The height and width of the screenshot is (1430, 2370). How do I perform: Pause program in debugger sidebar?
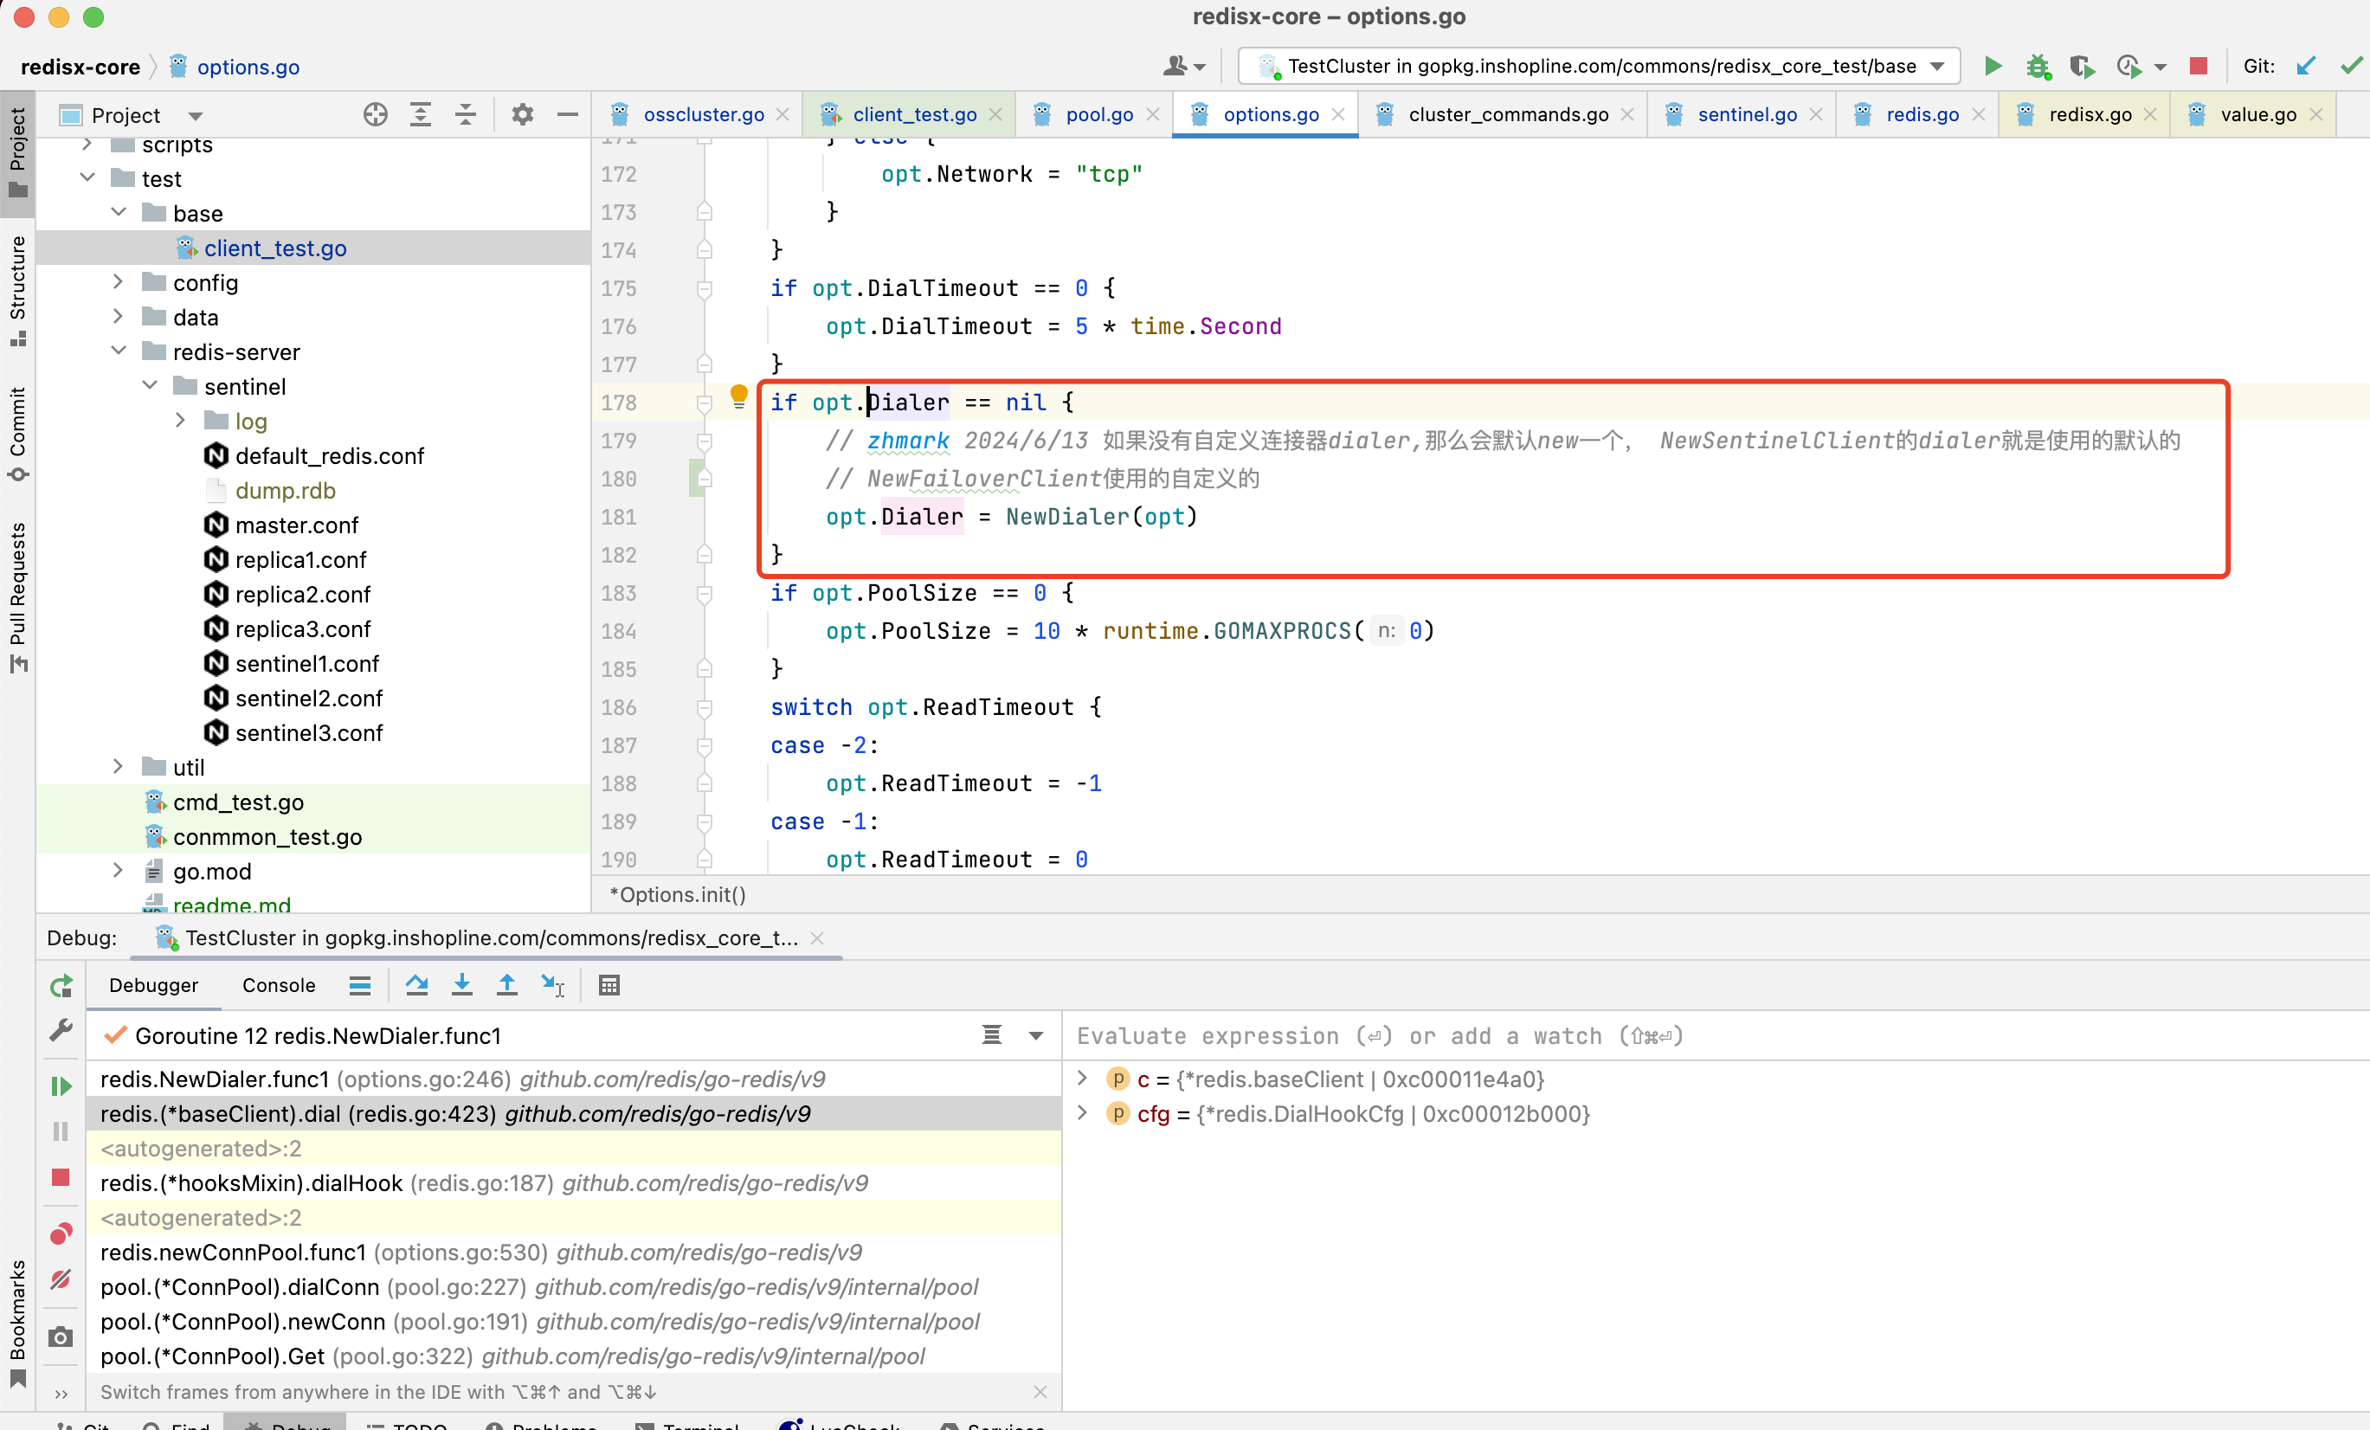61,1130
